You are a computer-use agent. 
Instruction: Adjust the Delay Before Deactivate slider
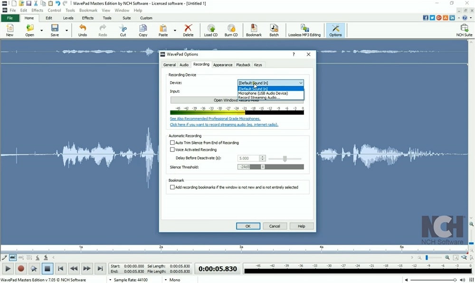tap(285, 159)
